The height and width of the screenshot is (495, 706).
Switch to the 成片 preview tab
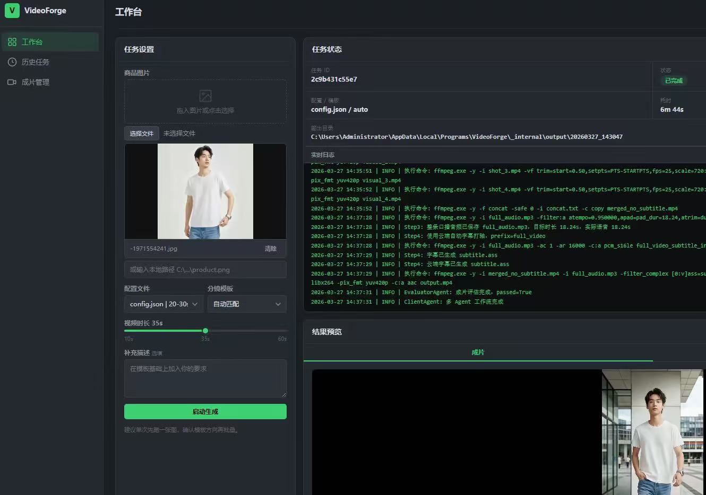coord(478,352)
